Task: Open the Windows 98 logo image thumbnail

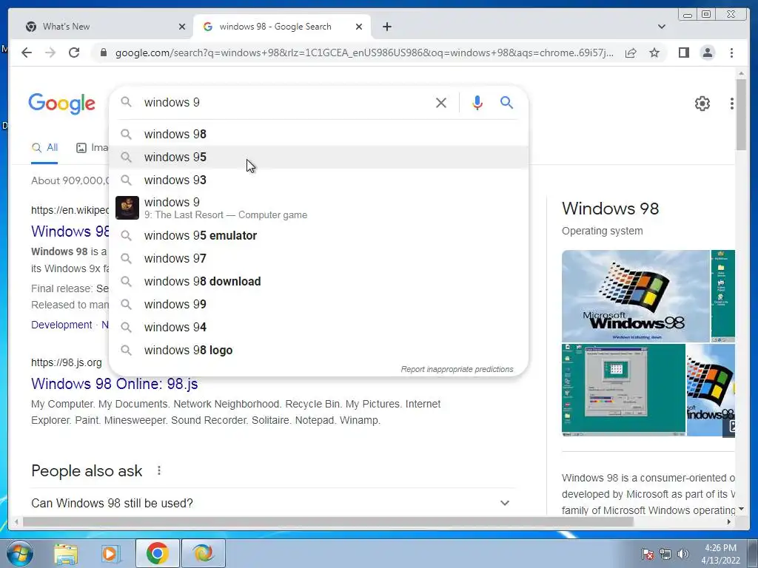Action: [x=635, y=296]
